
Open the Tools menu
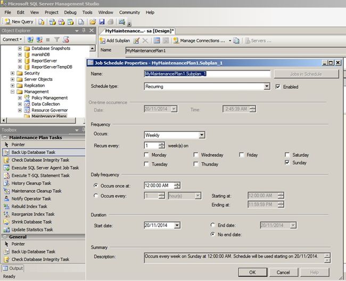click(87, 12)
